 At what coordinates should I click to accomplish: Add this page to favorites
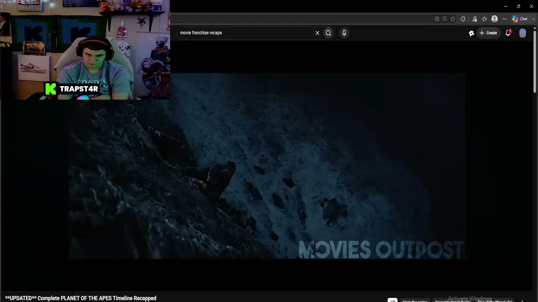(x=453, y=19)
